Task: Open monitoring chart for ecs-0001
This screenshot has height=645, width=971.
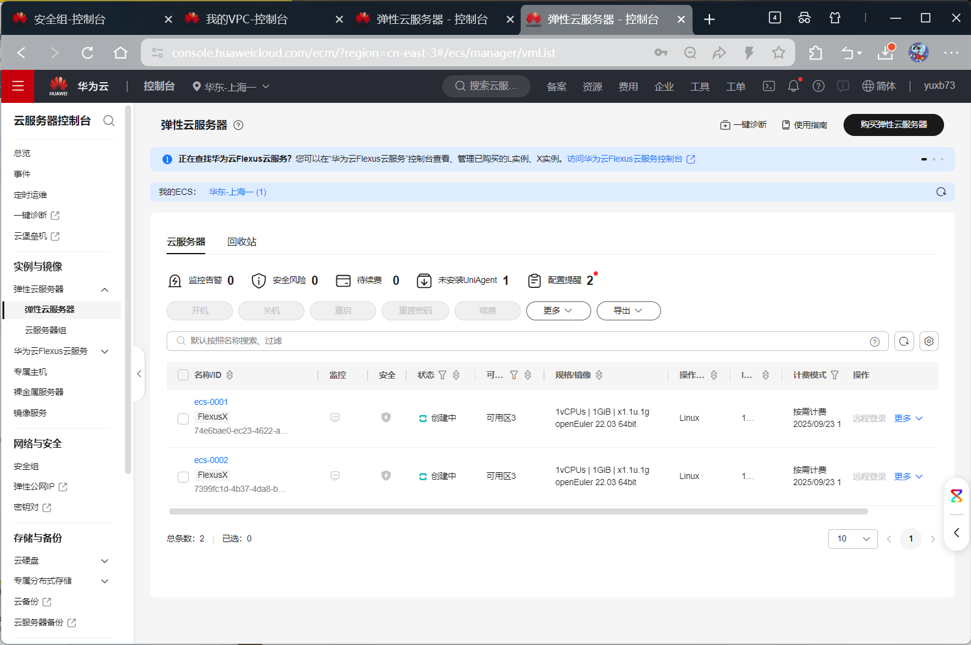Action: (335, 418)
